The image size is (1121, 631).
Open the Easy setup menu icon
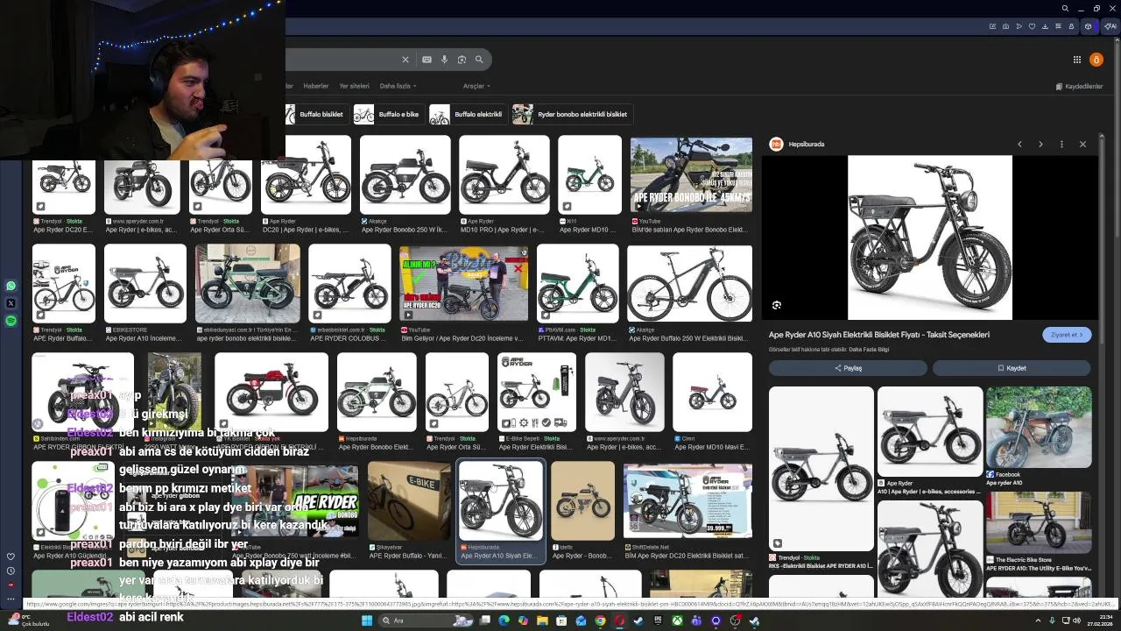[1058, 26]
